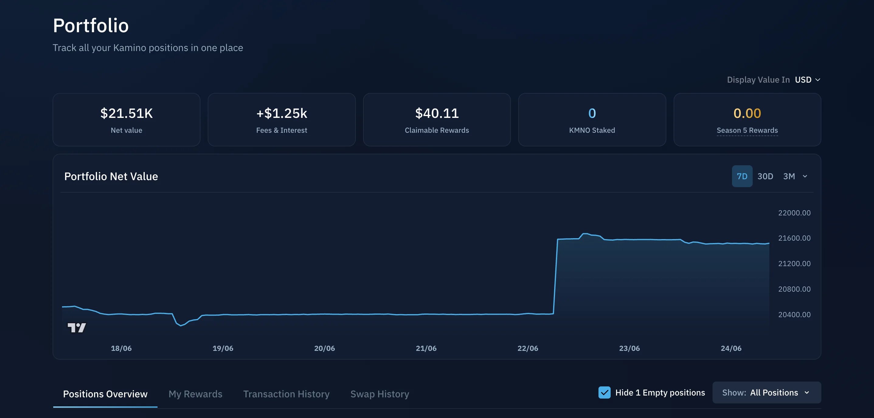Click the +$1.25k Fees & Interest card
This screenshot has height=418, width=874.
pyautogui.click(x=282, y=120)
